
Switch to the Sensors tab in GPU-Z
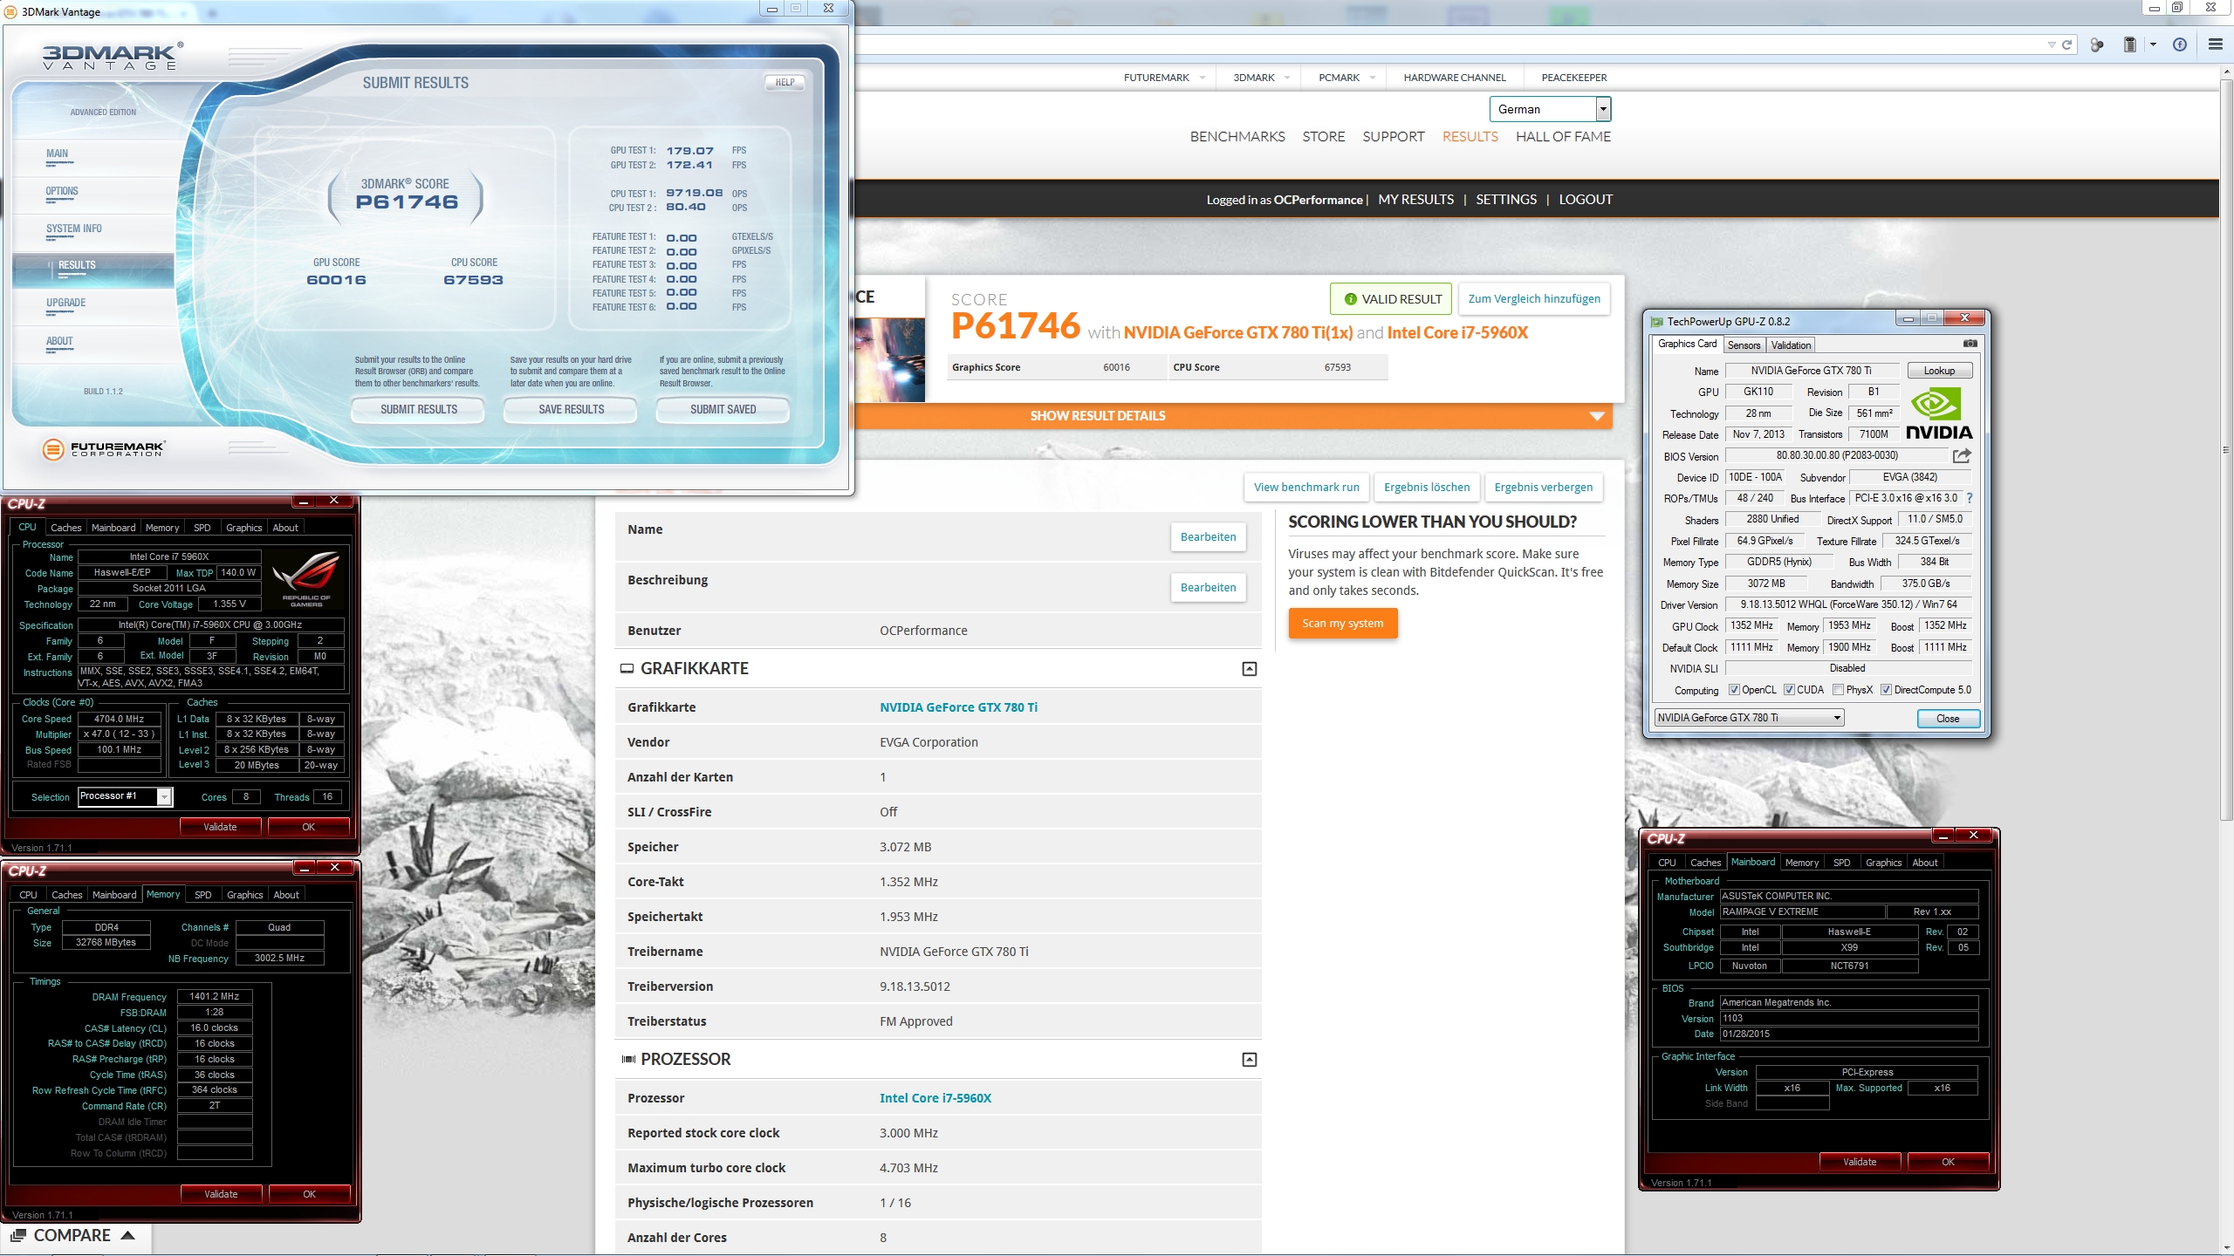click(1744, 345)
